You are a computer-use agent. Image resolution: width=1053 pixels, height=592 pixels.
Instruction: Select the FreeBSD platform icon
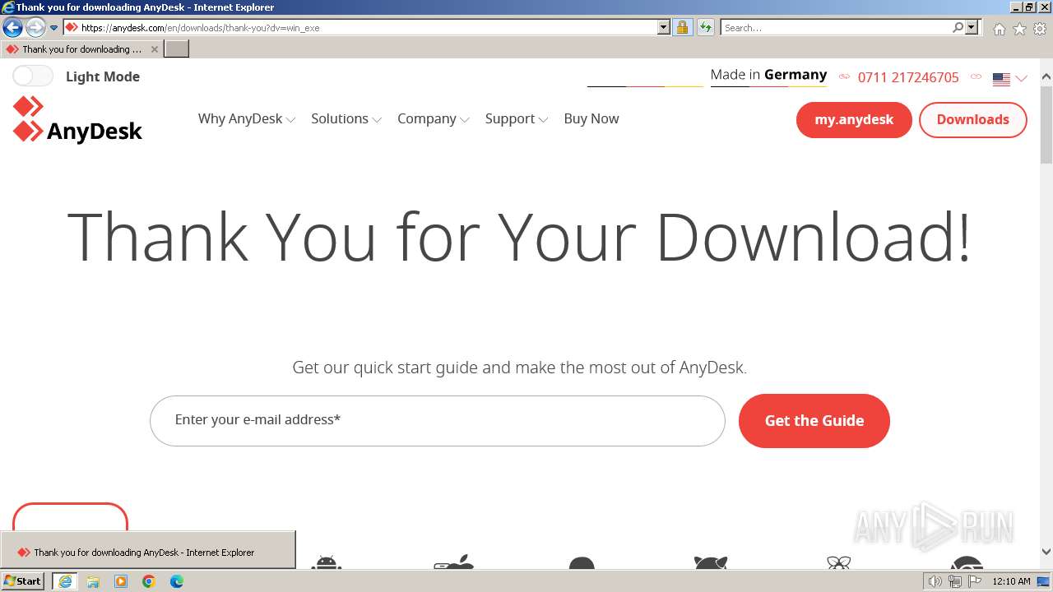711,562
